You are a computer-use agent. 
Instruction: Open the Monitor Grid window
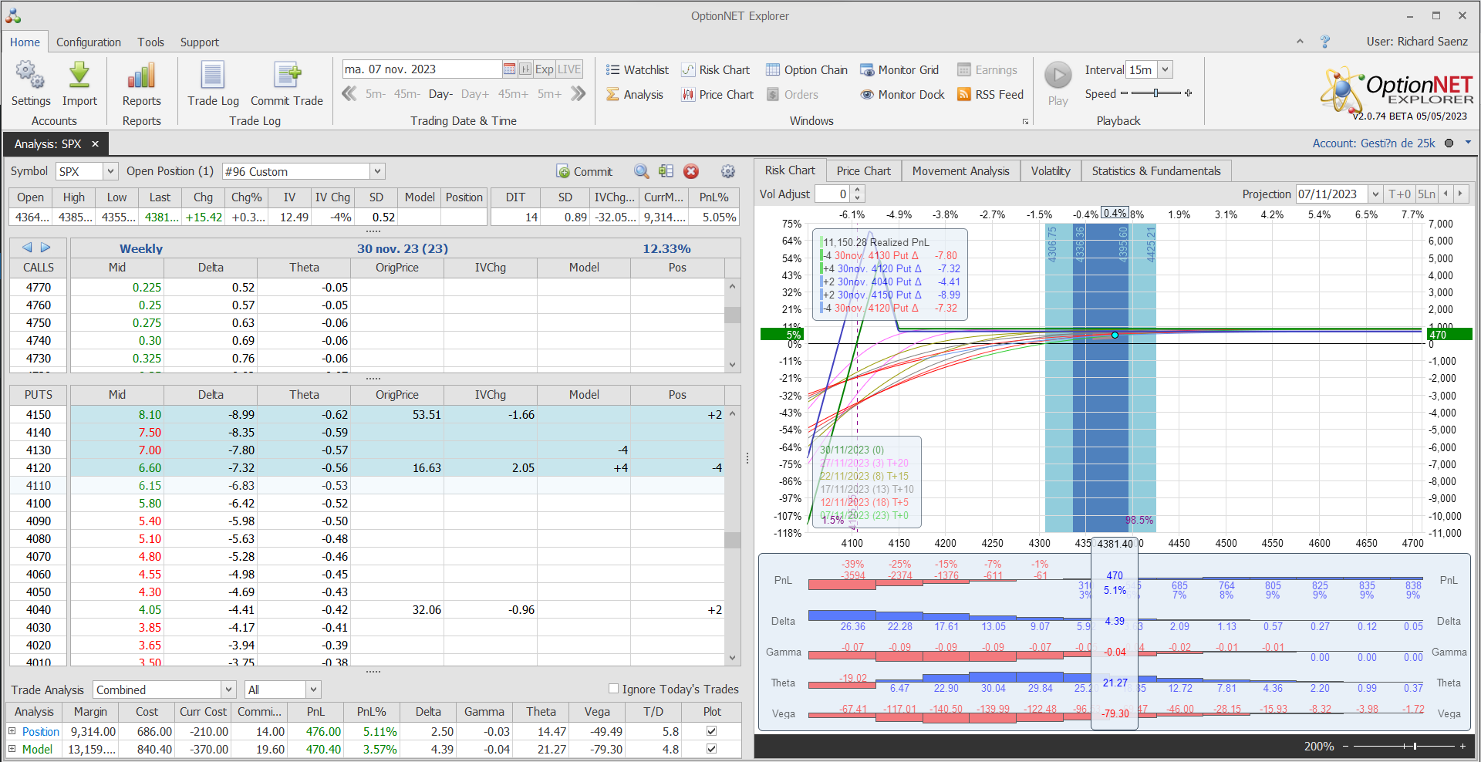[899, 70]
